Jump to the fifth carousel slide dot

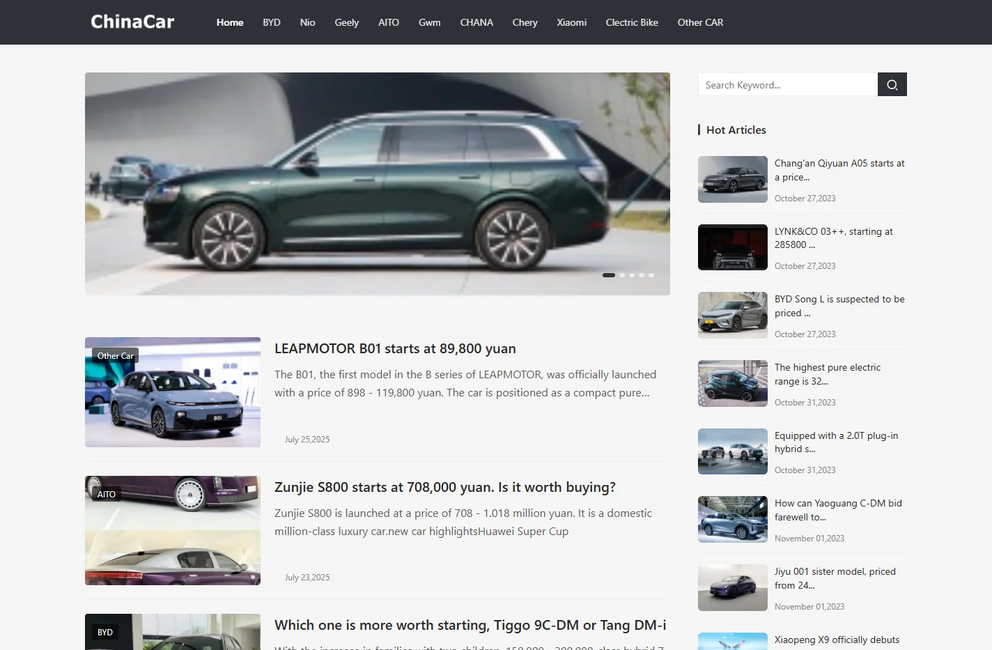[x=651, y=275]
